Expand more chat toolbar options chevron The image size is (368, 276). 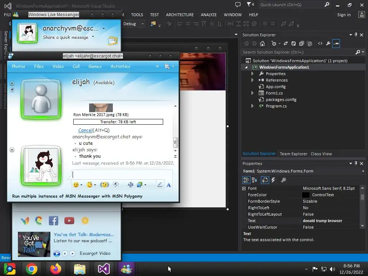pyautogui.click(x=157, y=66)
